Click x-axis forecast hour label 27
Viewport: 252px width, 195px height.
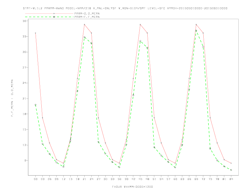98,179
